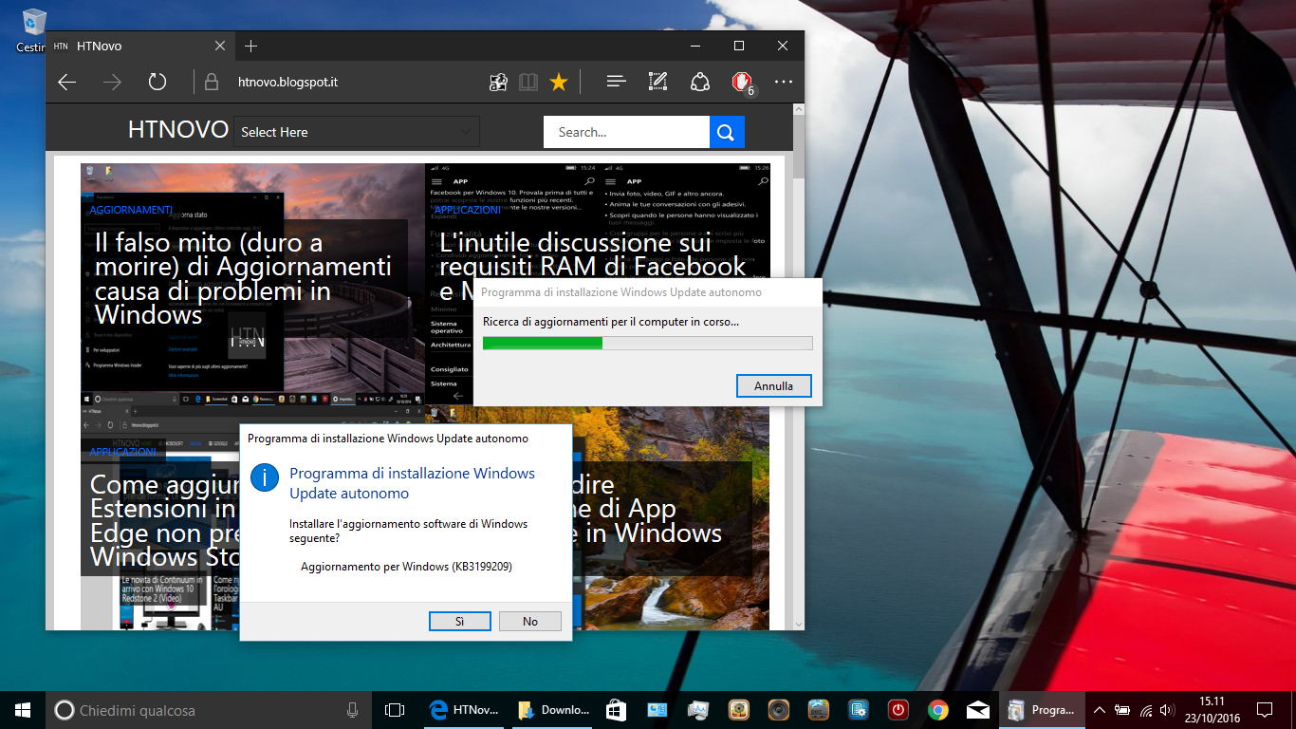
Task: Refresh the HTNovo page
Action: click(157, 83)
